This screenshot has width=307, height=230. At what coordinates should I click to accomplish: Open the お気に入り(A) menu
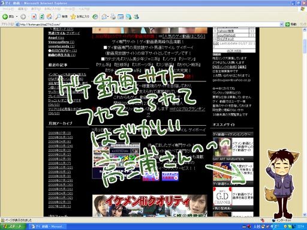(x=52, y=9)
